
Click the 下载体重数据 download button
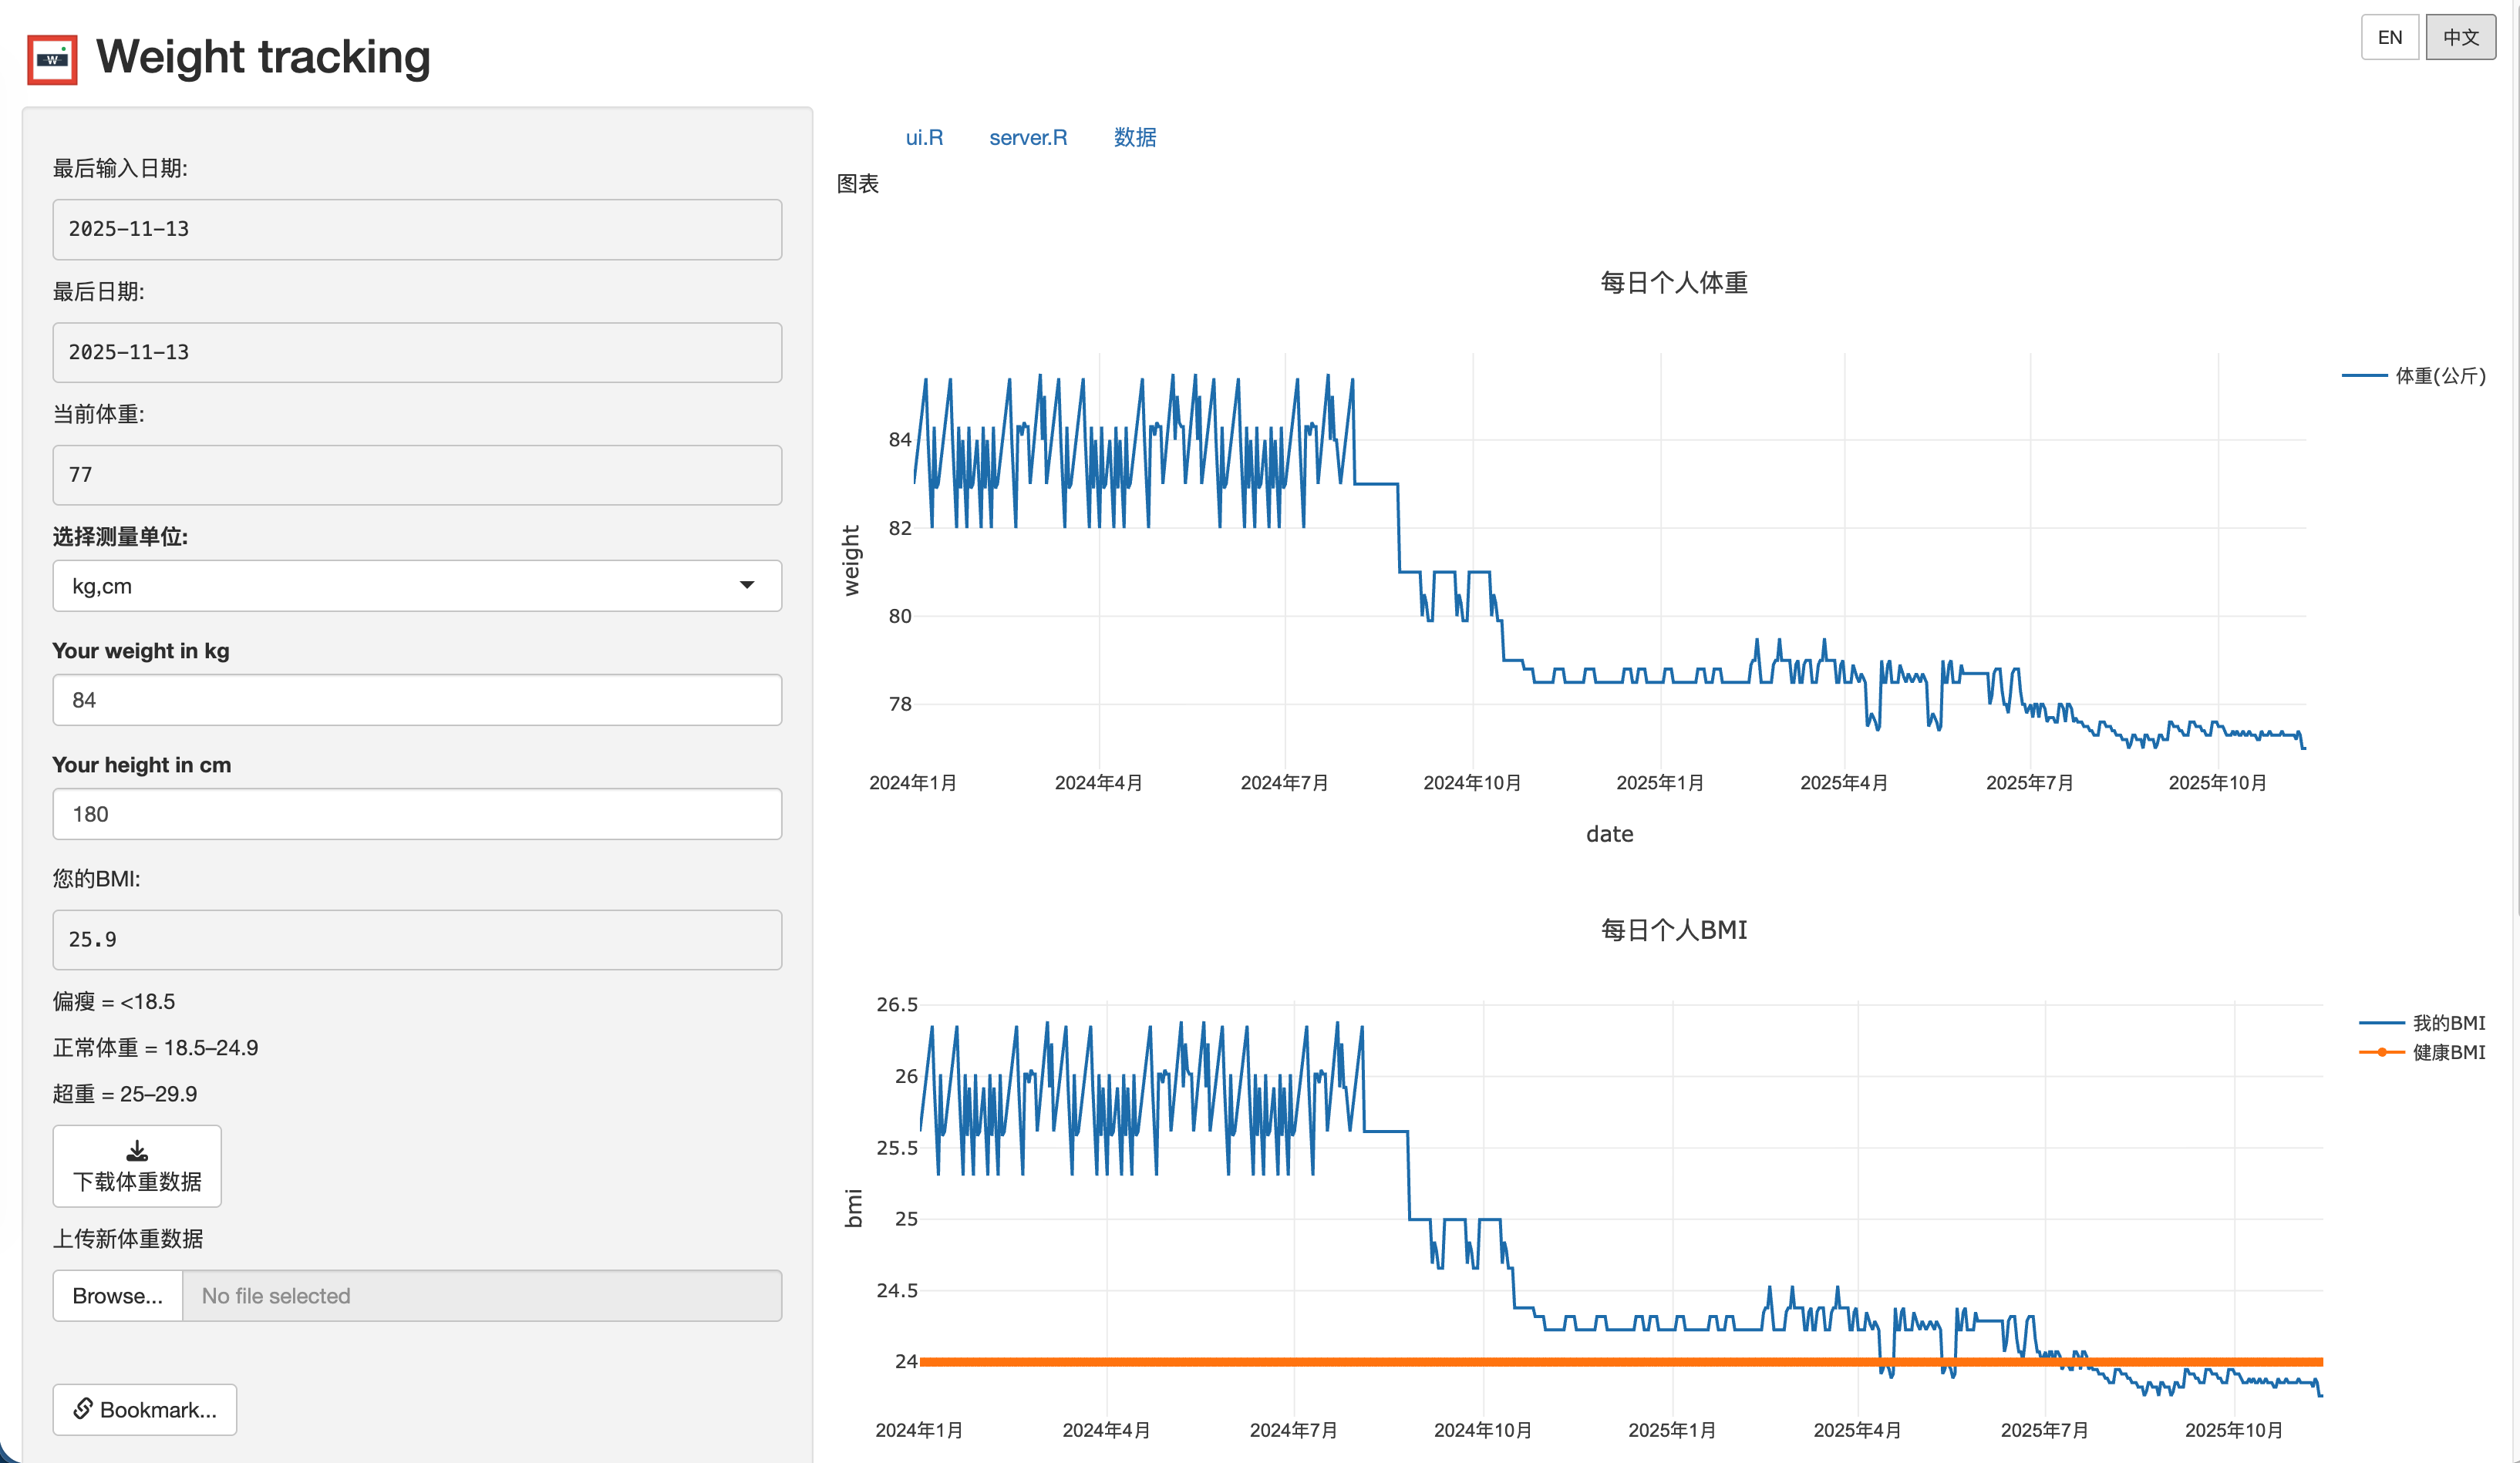tap(137, 1166)
